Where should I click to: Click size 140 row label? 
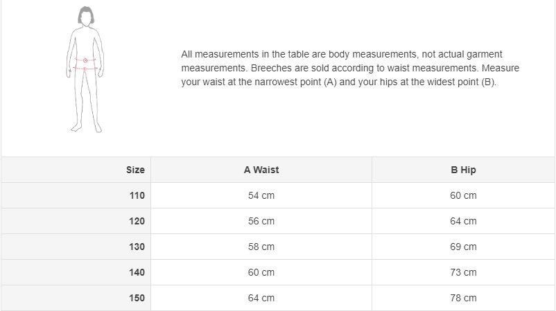137,272
